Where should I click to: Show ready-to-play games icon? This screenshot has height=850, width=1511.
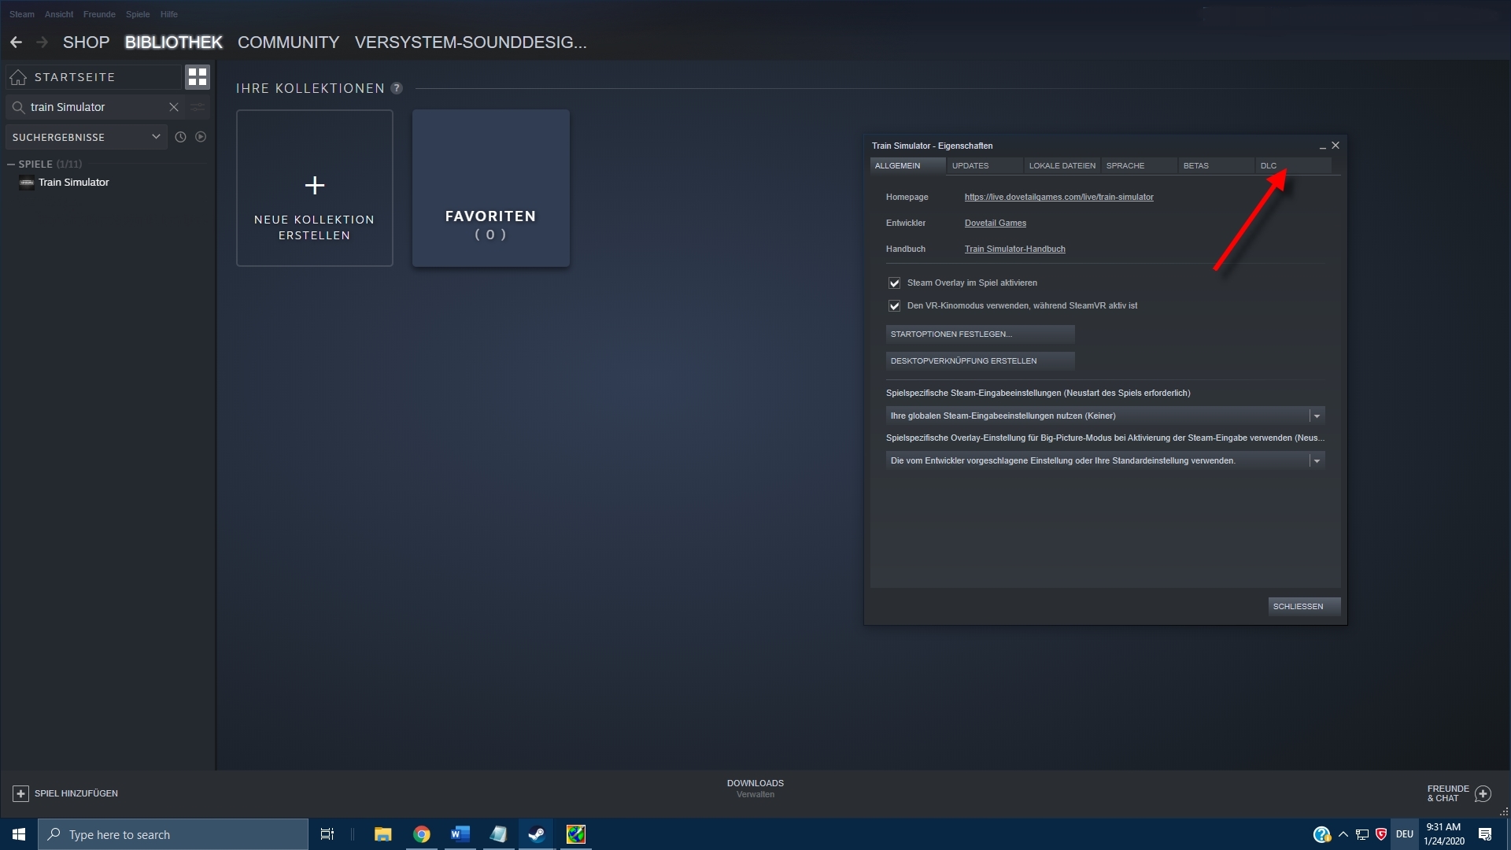point(201,137)
